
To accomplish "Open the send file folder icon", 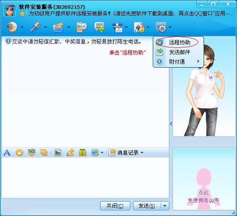I will [x=58, y=27].
